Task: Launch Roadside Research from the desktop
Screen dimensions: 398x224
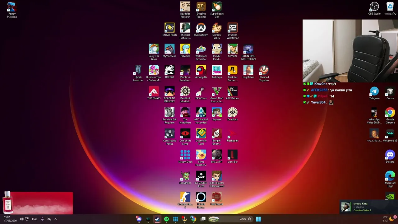Action: coord(185,10)
